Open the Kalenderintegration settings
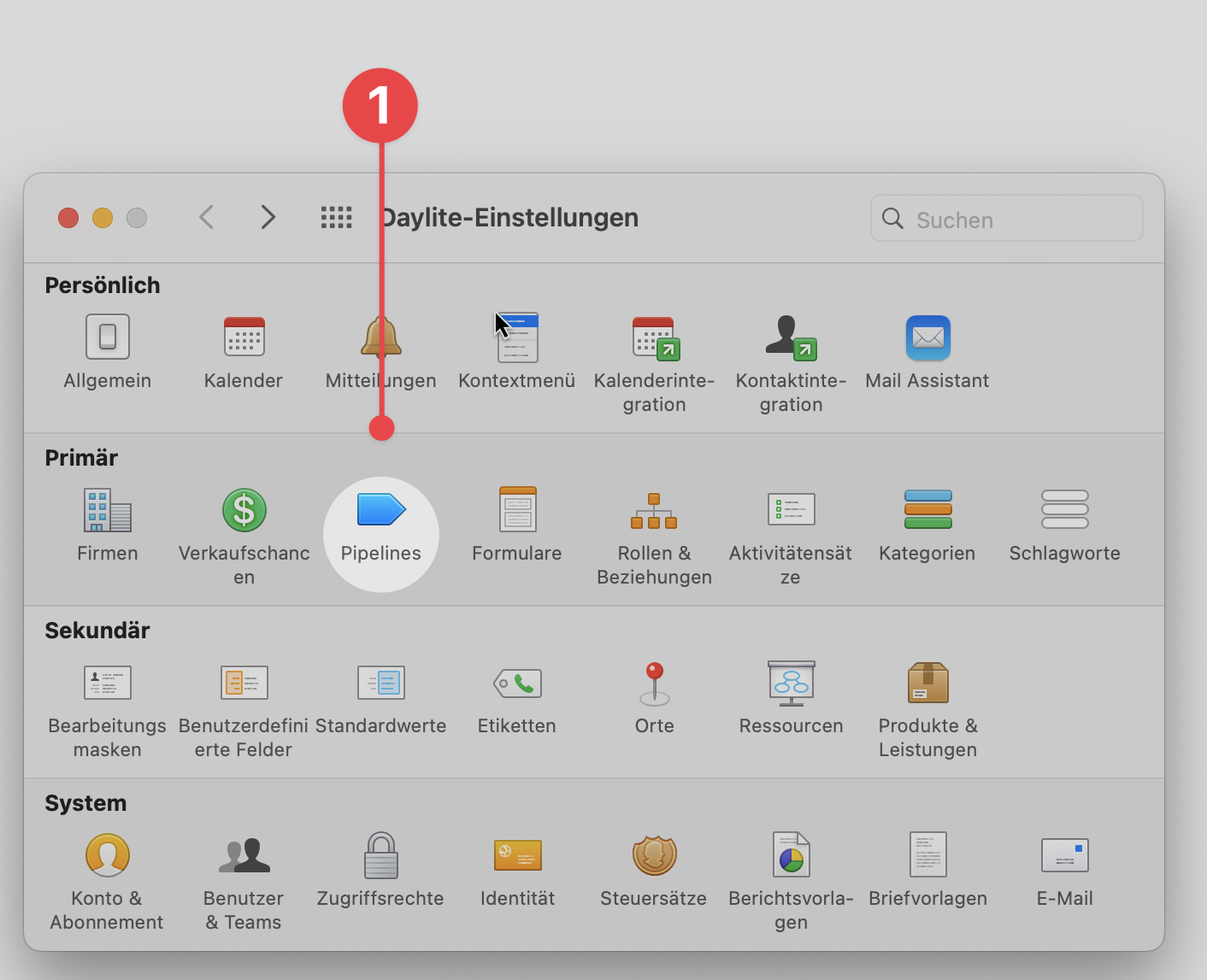Image resolution: width=1207 pixels, height=980 pixels. tap(654, 350)
